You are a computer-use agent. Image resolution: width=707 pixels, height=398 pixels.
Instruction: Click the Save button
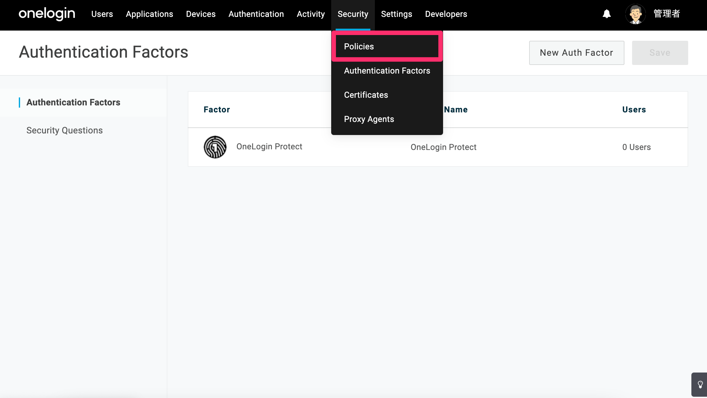pyautogui.click(x=660, y=53)
